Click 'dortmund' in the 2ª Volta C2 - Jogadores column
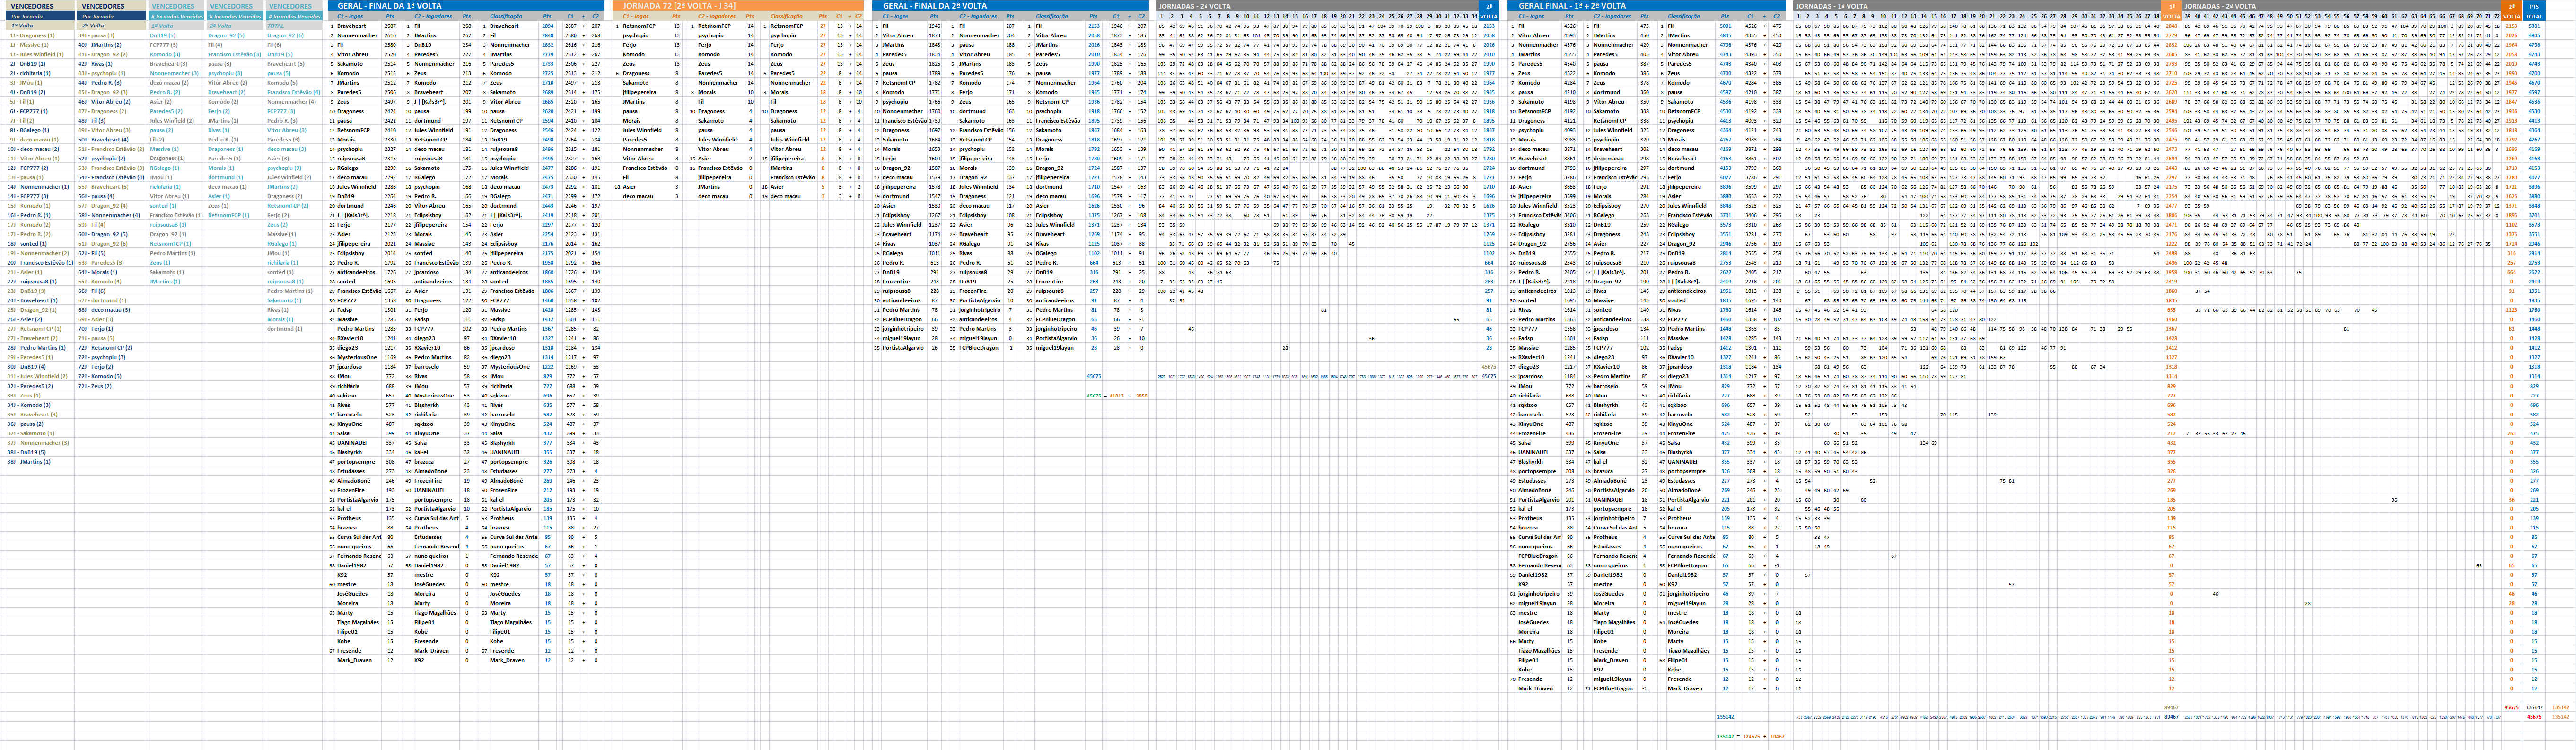This screenshot has width=2576, height=750. point(981,111)
